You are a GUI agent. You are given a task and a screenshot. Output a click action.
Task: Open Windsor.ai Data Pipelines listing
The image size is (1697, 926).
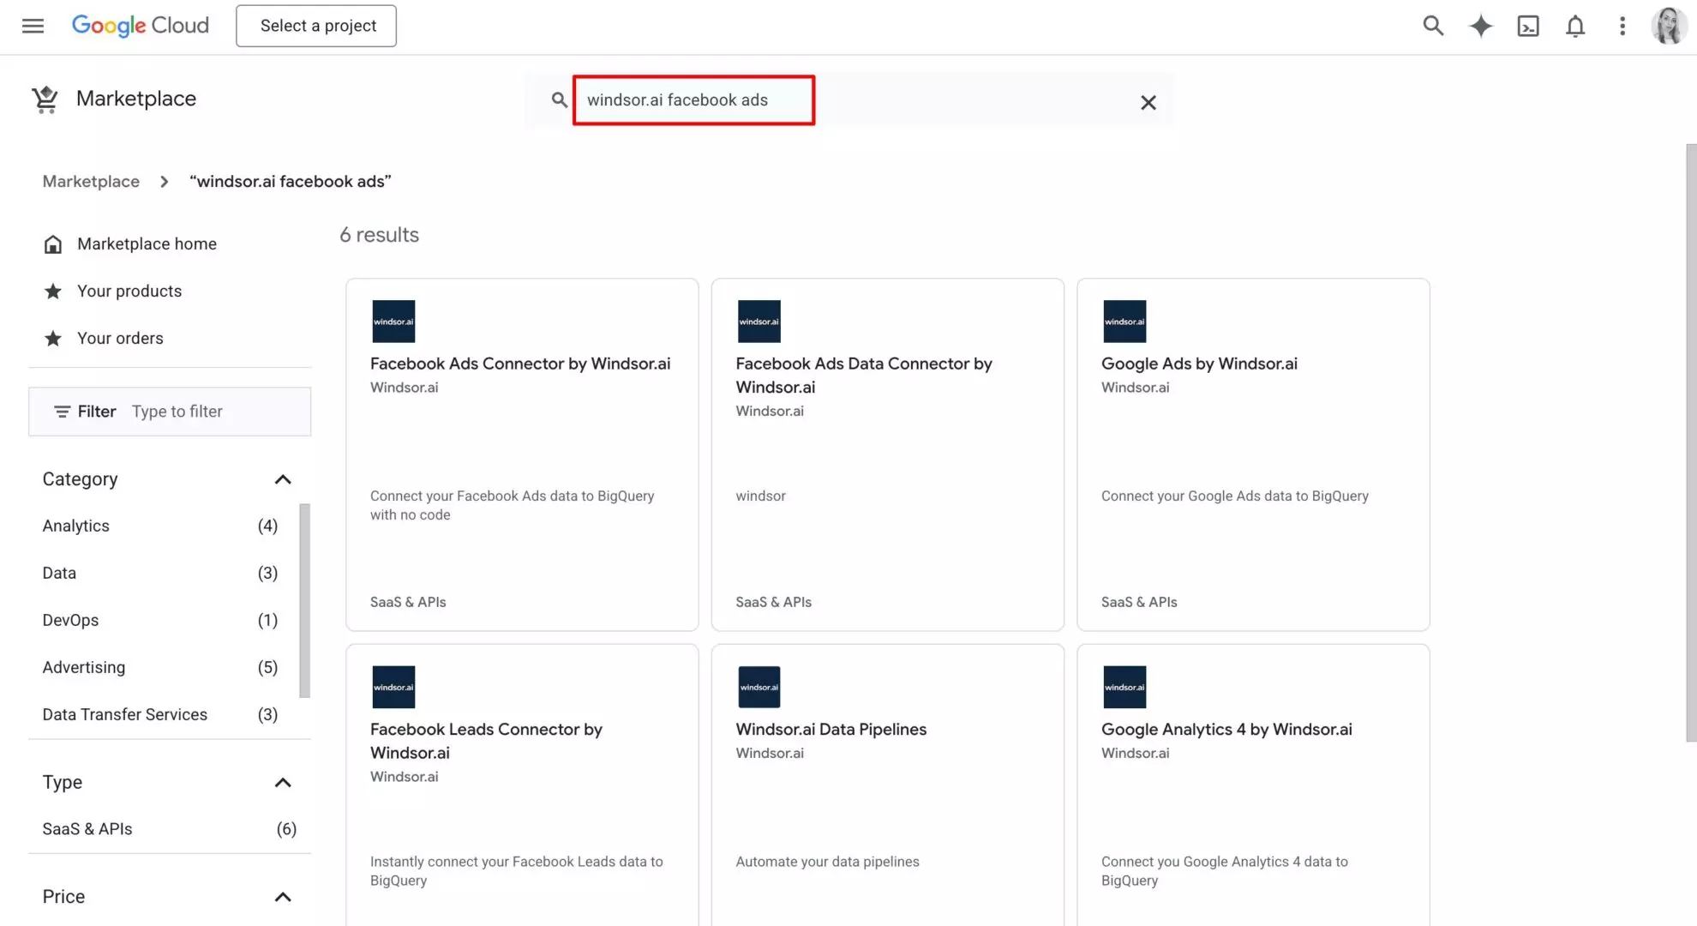coord(831,730)
